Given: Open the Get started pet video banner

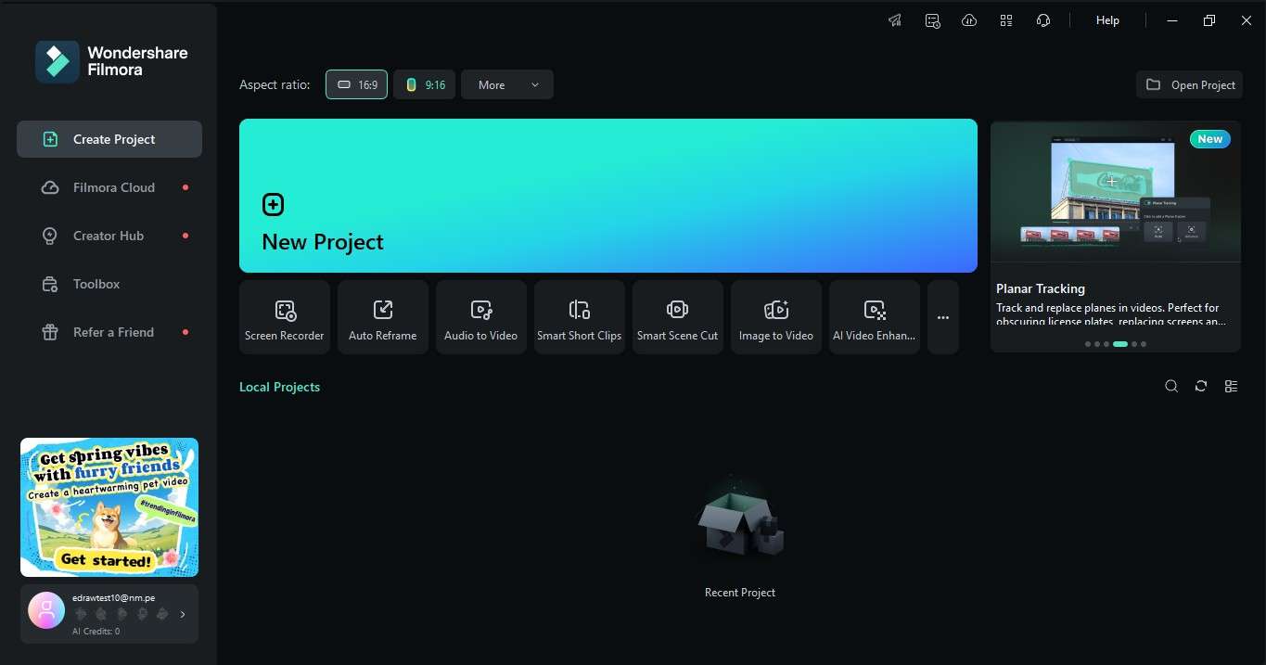Looking at the screenshot, I should coord(109,507).
